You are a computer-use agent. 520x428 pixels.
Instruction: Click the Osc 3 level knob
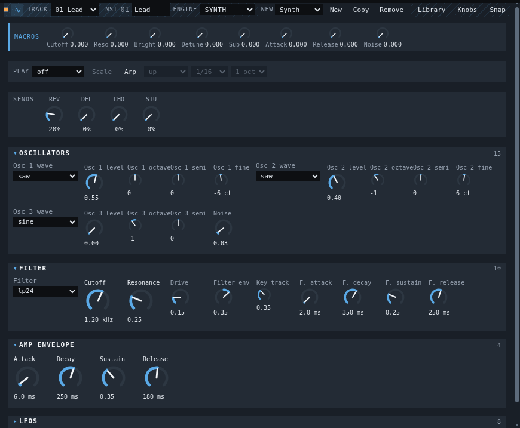pos(94,228)
